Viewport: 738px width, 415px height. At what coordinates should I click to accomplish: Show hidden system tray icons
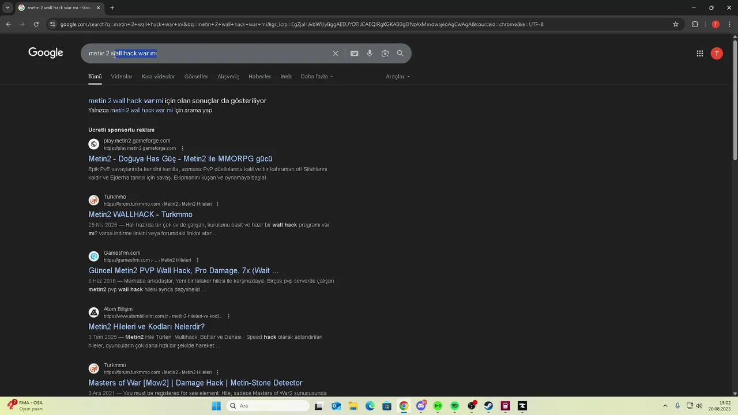click(x=665, y=406)
